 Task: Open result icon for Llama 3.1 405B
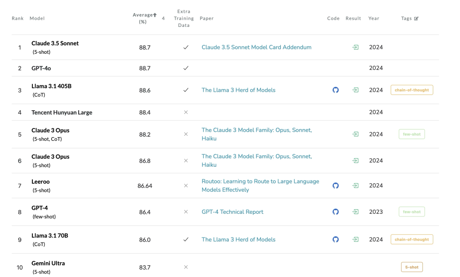pyautogui.click(x=355, y=90)
